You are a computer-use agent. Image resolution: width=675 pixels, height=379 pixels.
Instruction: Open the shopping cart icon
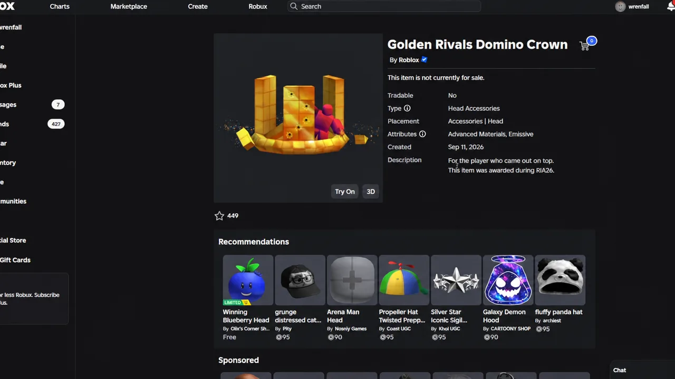[584, 46]
